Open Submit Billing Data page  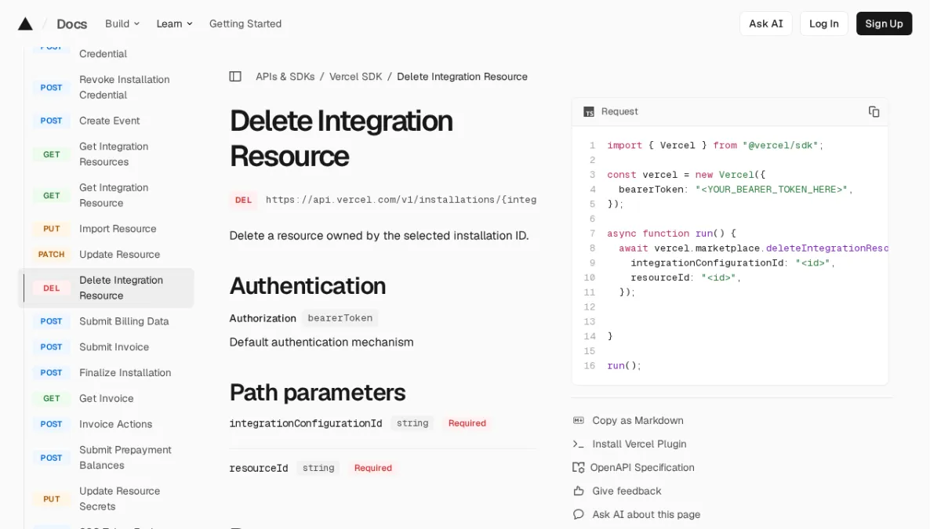point(124,321)
